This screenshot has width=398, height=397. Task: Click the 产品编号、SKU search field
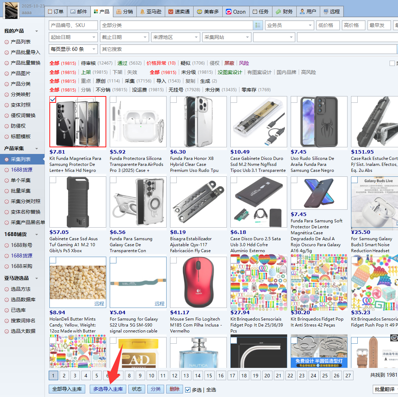tap(73, 25)
